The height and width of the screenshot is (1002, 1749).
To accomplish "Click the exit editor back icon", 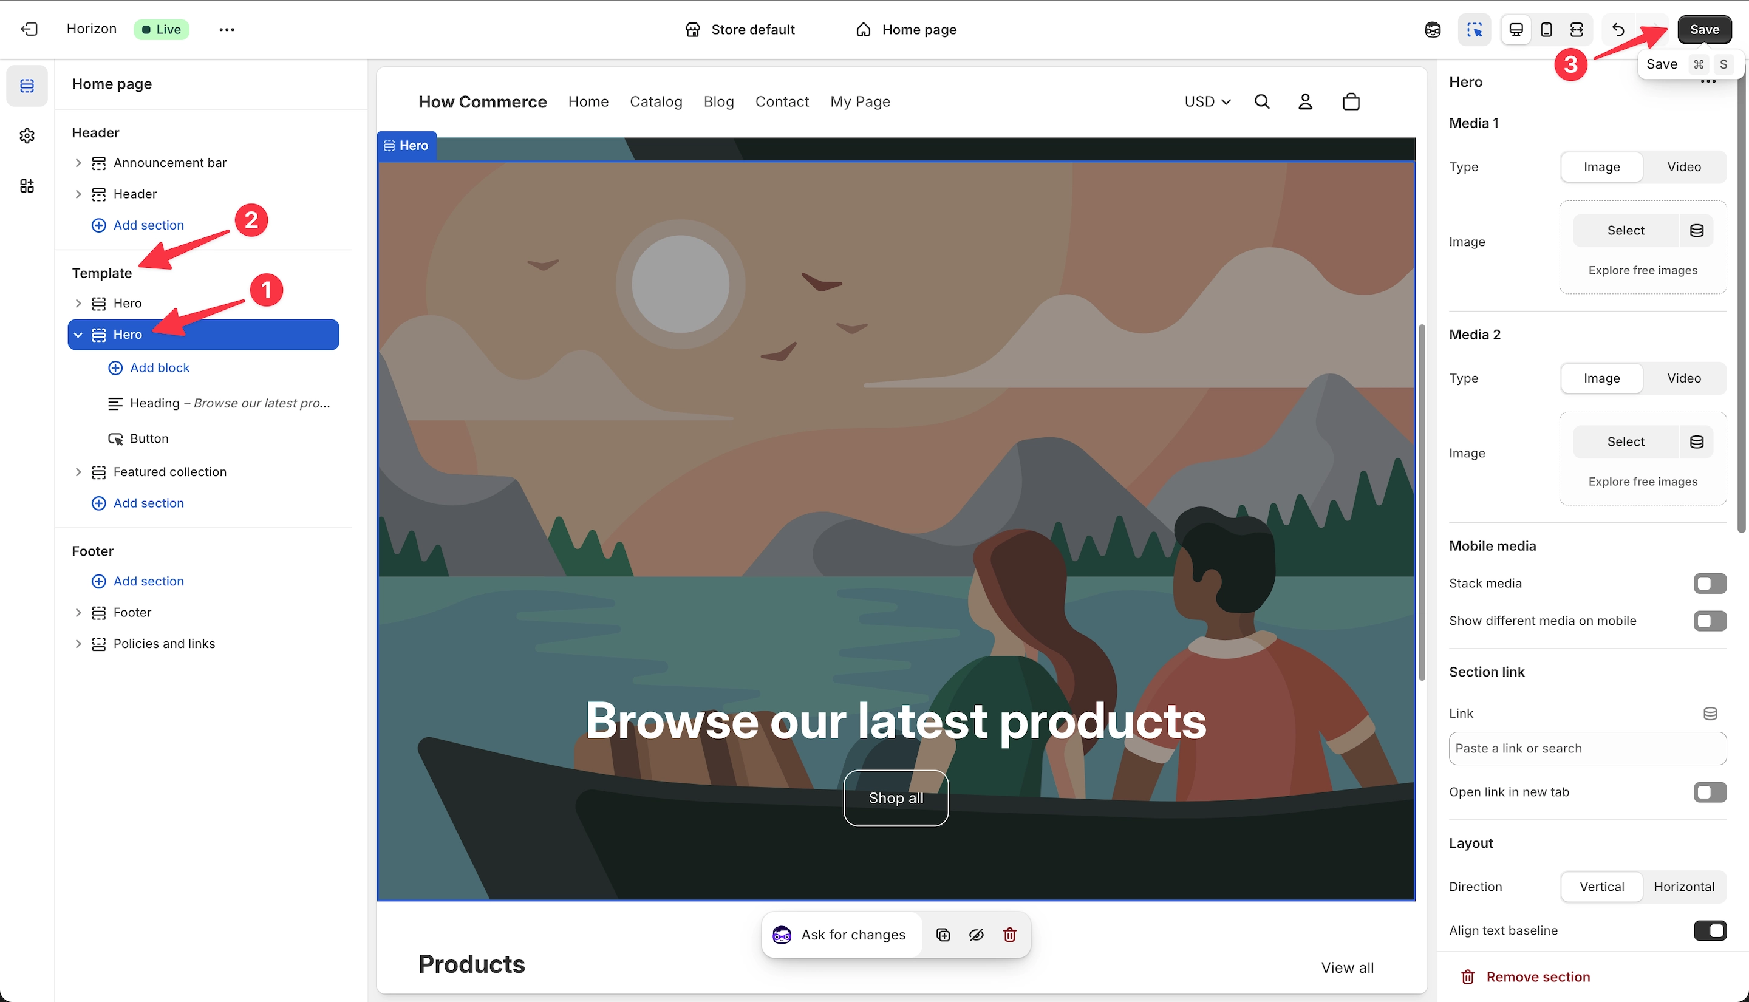I will pyautogui.click(x=29, y=29).
